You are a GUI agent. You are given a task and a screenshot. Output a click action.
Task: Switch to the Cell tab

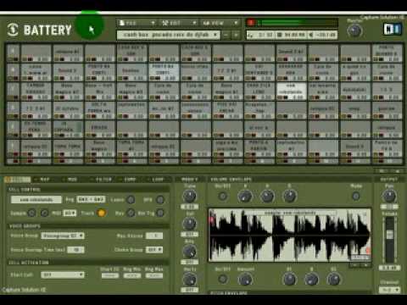(x=17, y=180)
